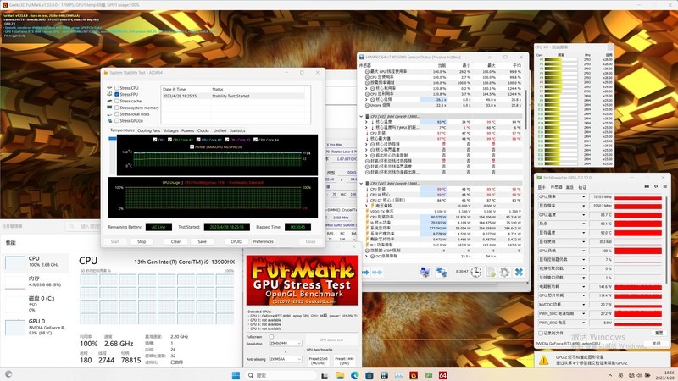Check GPU-Z log to file checkbox
The width and height of the screenshot is (678, 381).
click(541, 333)
